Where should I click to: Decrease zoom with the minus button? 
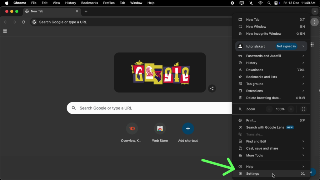pos(269,109)
